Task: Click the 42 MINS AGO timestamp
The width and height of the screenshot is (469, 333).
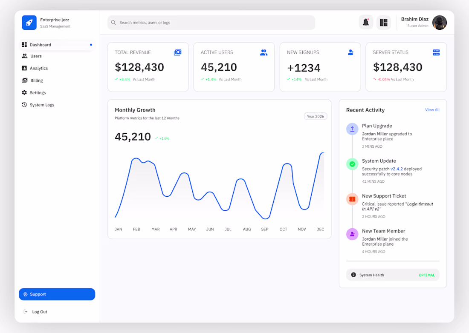Action: point(373,181)
